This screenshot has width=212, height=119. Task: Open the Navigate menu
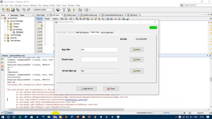tap(18, 5)
